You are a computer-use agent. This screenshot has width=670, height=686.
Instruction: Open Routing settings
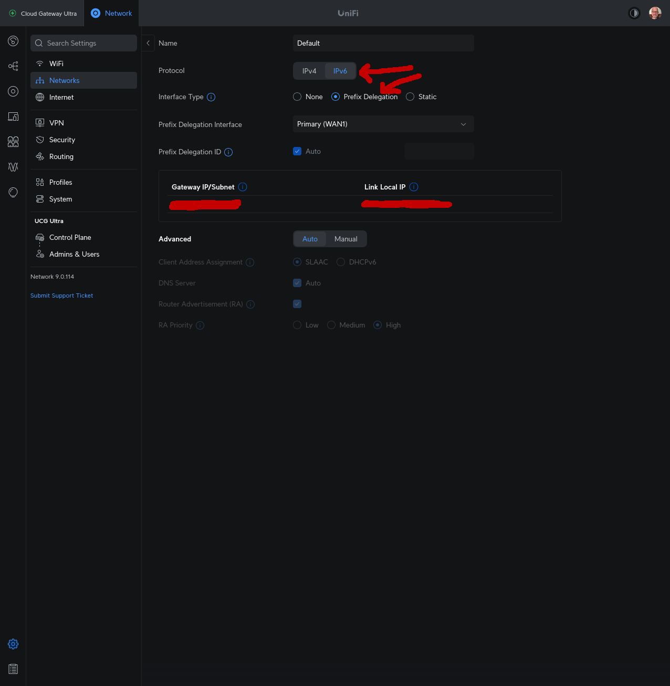point(83,156)
